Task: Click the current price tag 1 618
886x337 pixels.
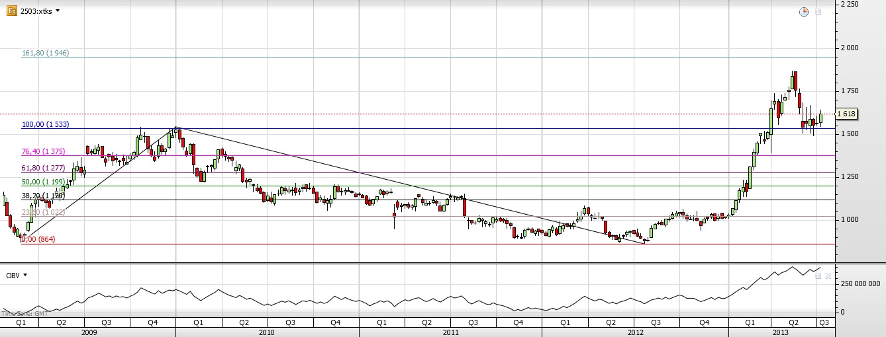Action: pyautogui.click(x=847, y=114)
